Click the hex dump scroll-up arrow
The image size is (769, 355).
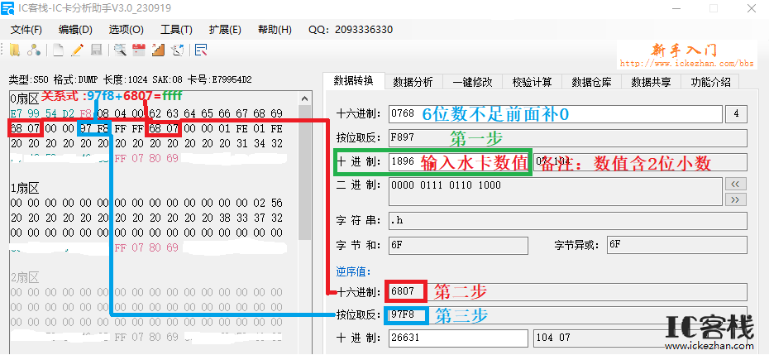coord(305,98)
